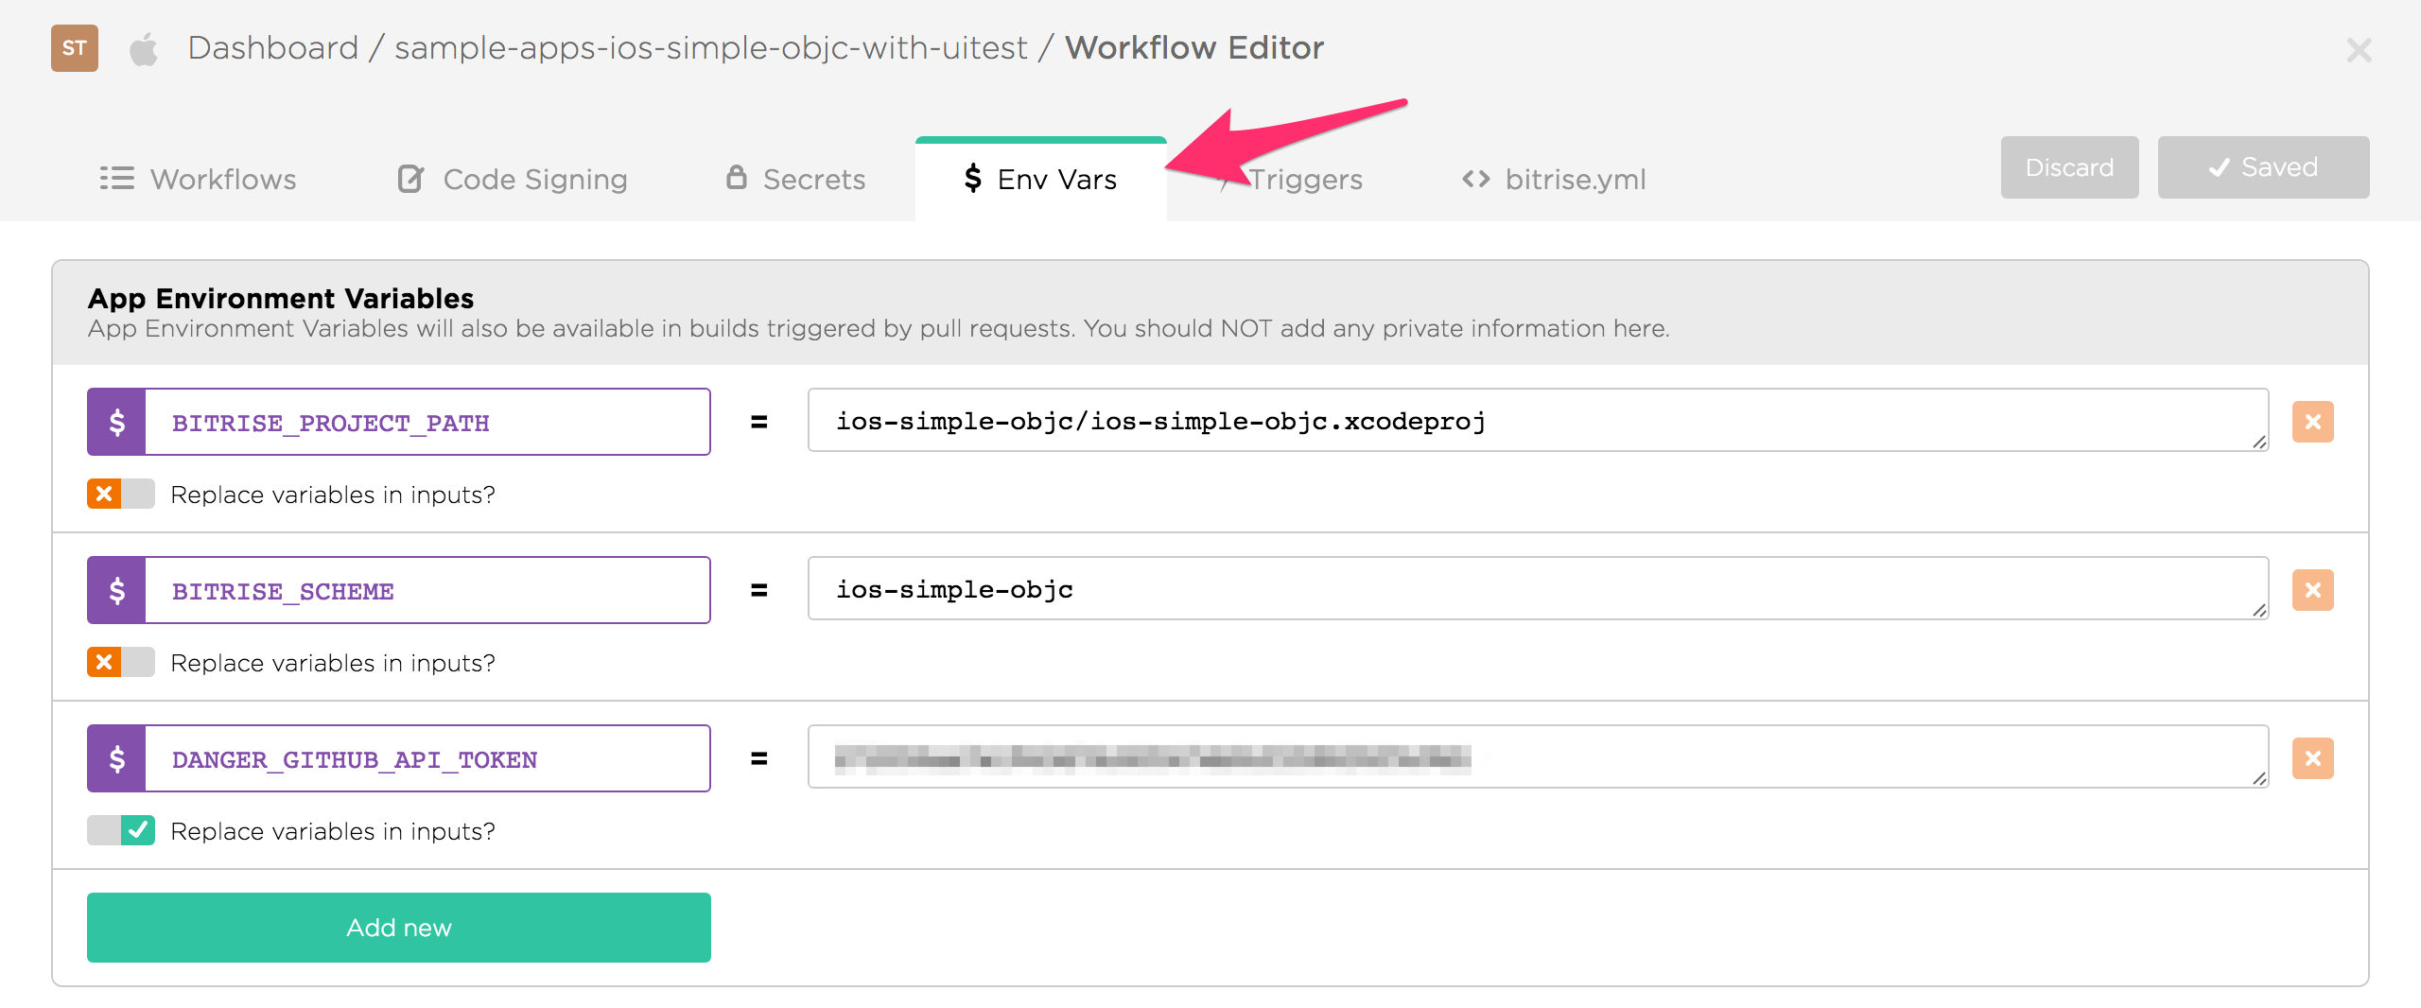Switch to the Code Signing tab
This screenshot has height=1008, width=2421.
tap(513, 179)
